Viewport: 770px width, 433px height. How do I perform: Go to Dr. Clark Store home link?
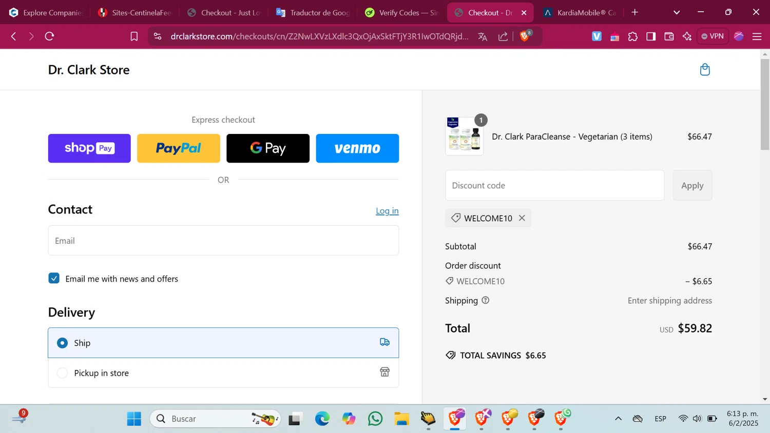pyautogui.click(x=89, y=70)
